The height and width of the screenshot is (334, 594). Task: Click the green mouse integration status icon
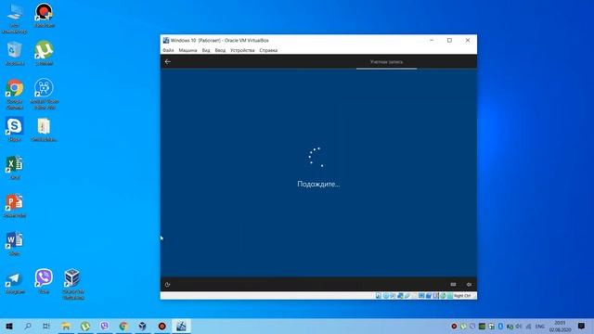(x=443, y=296)
